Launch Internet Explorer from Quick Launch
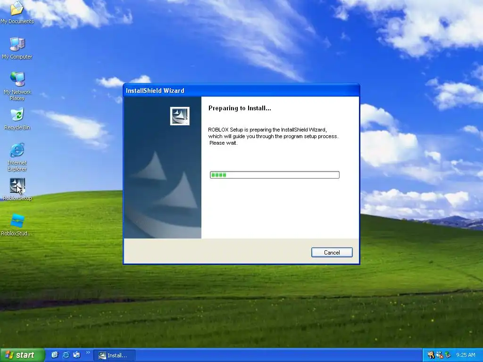This screenshot has width=483, height=362. (66, 355)
